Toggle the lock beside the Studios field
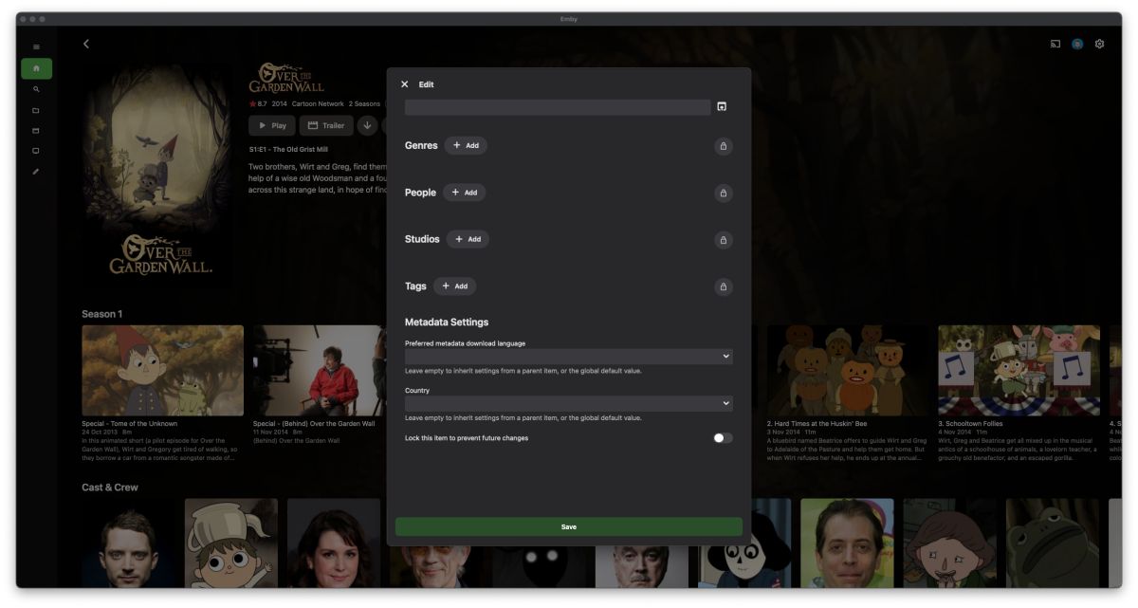The width and height of the screenshot is (1138, 608). [723, 239]
